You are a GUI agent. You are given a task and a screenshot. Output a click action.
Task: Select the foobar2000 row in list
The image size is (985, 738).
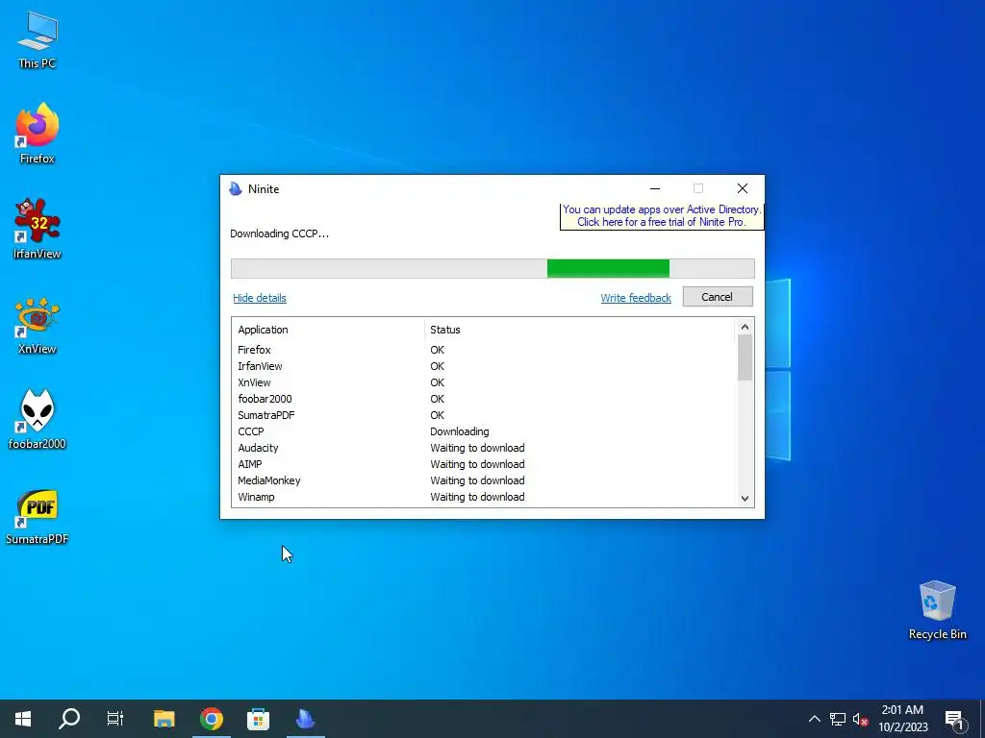click(484, 399)
